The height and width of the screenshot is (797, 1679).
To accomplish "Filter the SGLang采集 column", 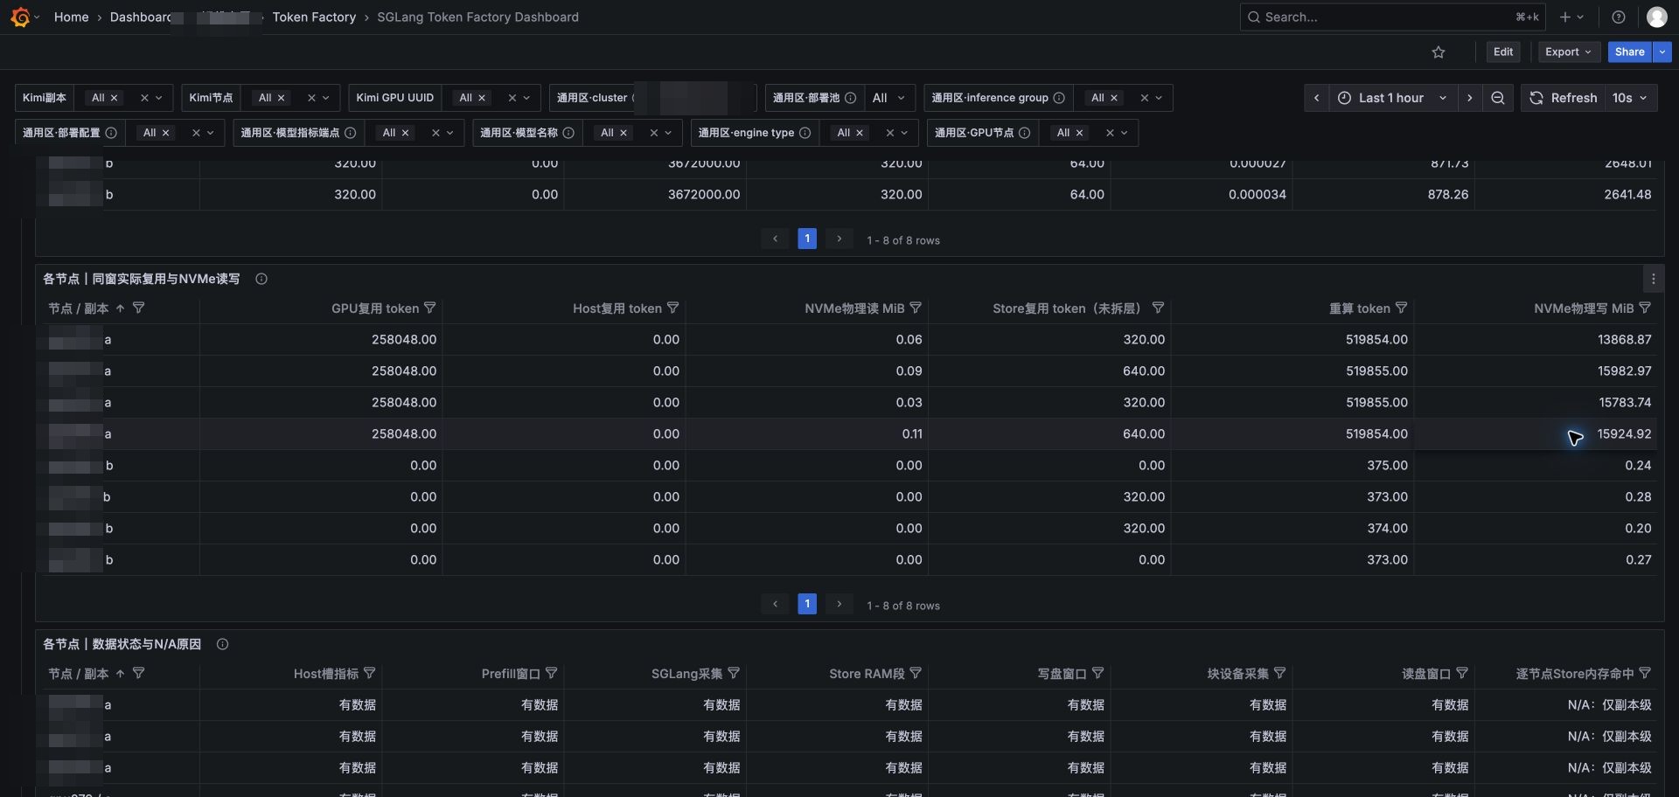I will click(734, 673).
